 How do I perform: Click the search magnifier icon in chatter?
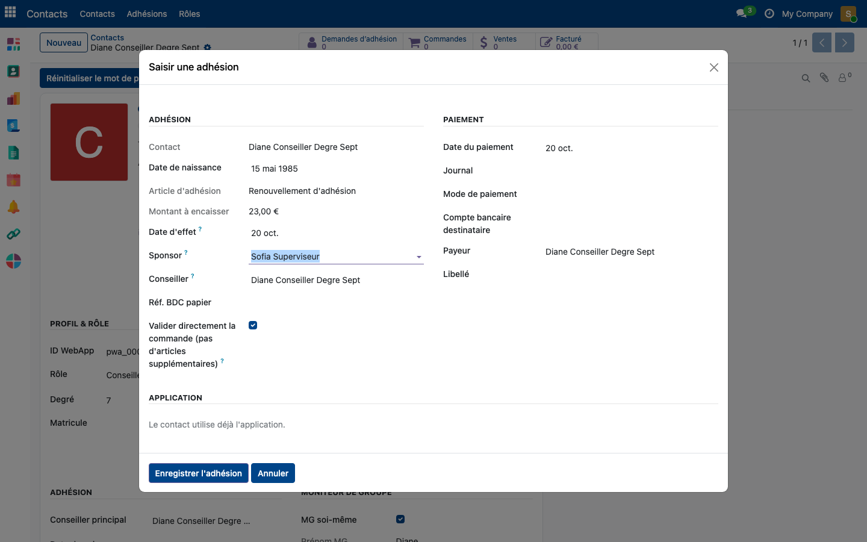point(806,78)
